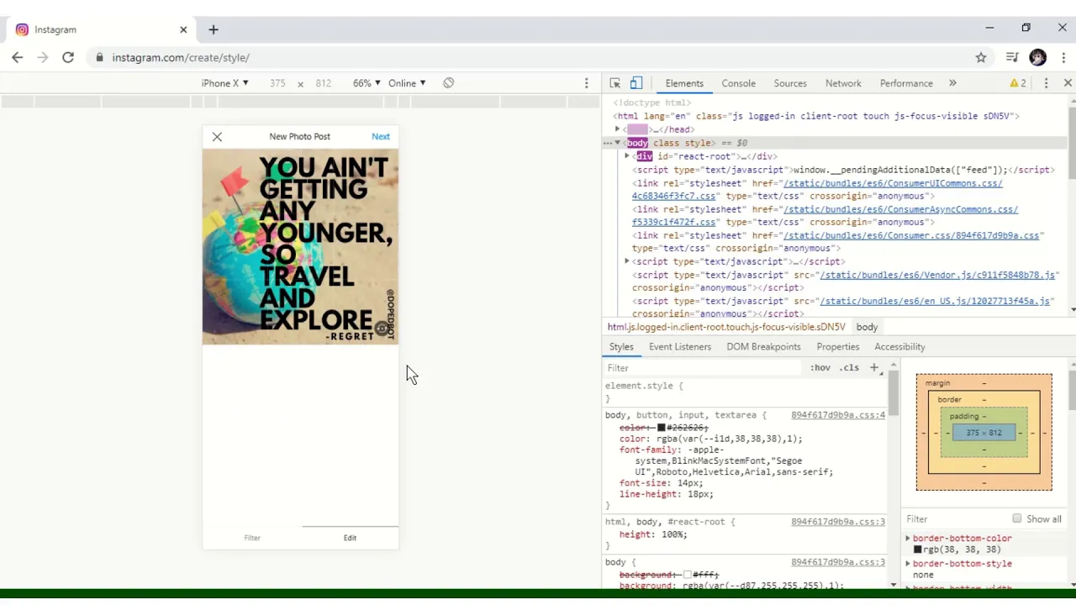Image resolution: width=1076 pixels, height=605 pixels.
Task: Open the Sources tab
Action: tap(790, 83)
